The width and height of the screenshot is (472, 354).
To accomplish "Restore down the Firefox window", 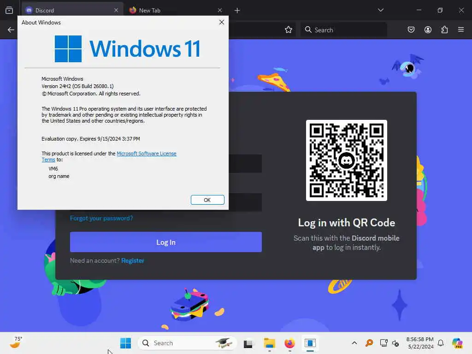I will click(440, 10).
